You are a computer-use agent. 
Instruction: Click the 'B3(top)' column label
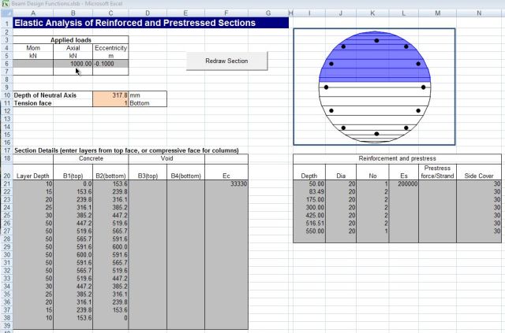point(148,176)
